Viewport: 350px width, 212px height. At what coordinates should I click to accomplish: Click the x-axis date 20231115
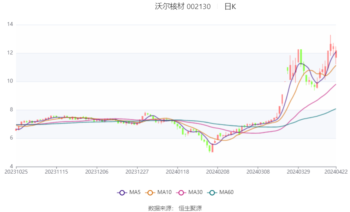pos(56,172)
